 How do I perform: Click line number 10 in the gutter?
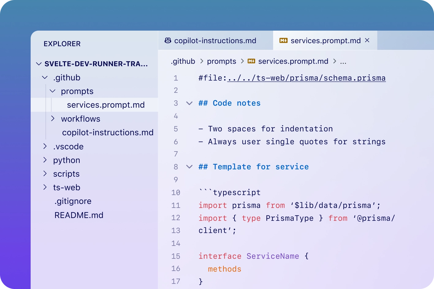(176, 193)
